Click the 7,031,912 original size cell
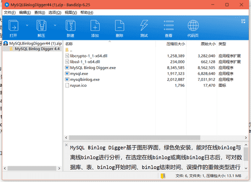 206,79
